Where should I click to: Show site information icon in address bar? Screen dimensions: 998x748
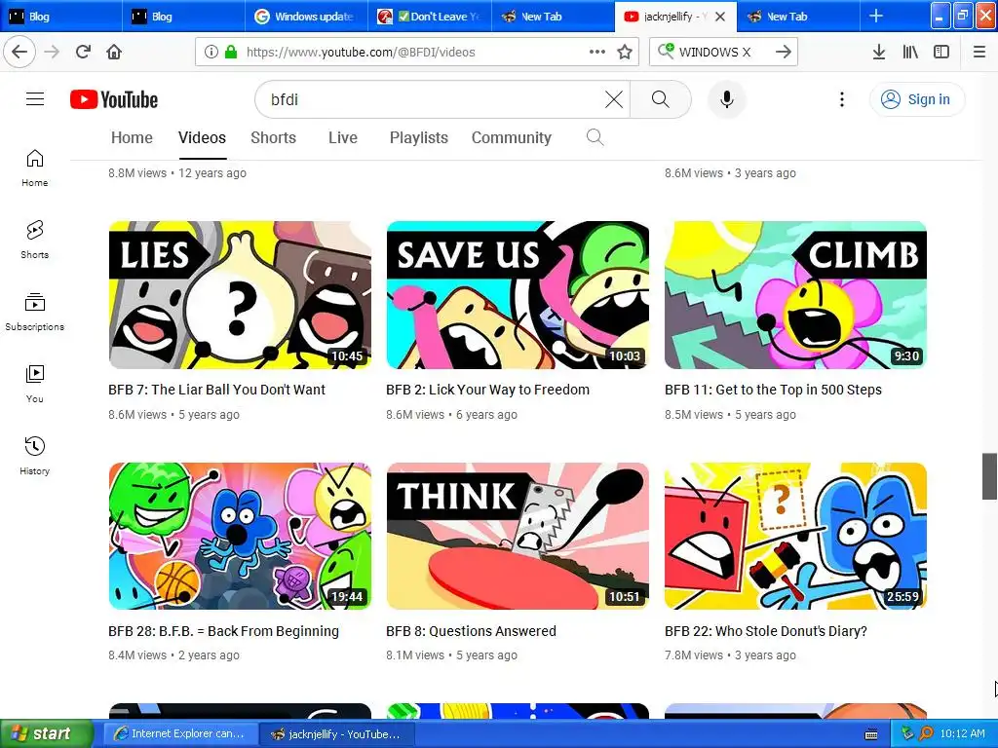click(x=211, y=53)
